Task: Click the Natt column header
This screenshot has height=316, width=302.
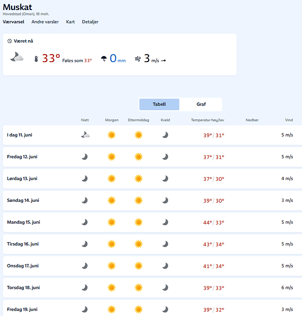Action: tap(85, 120)
